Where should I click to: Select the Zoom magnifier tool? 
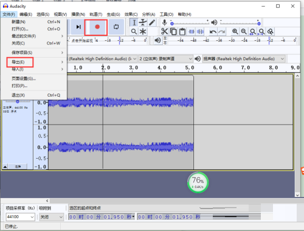(134, 32)
